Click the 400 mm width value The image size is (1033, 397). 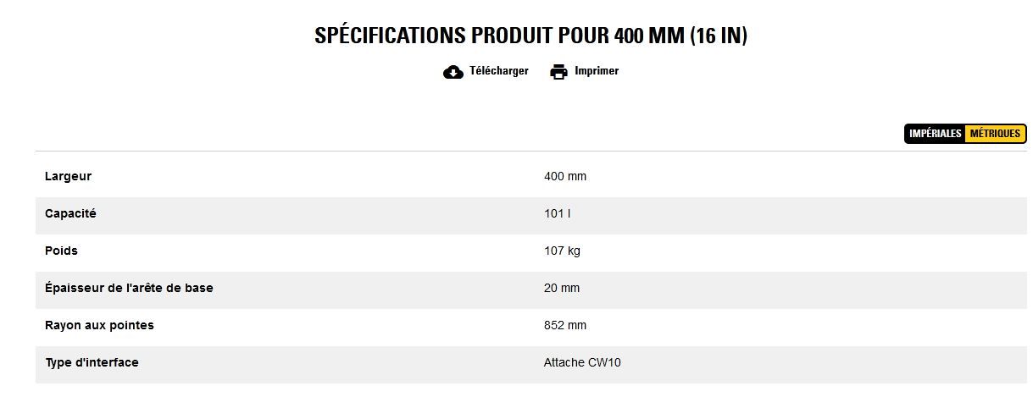tap(565, 176)
